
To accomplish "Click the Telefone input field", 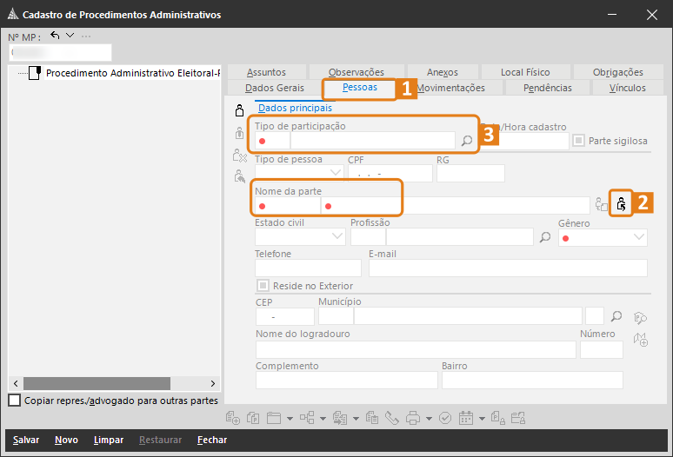I will pyautogui.click(x=308, y=268).
